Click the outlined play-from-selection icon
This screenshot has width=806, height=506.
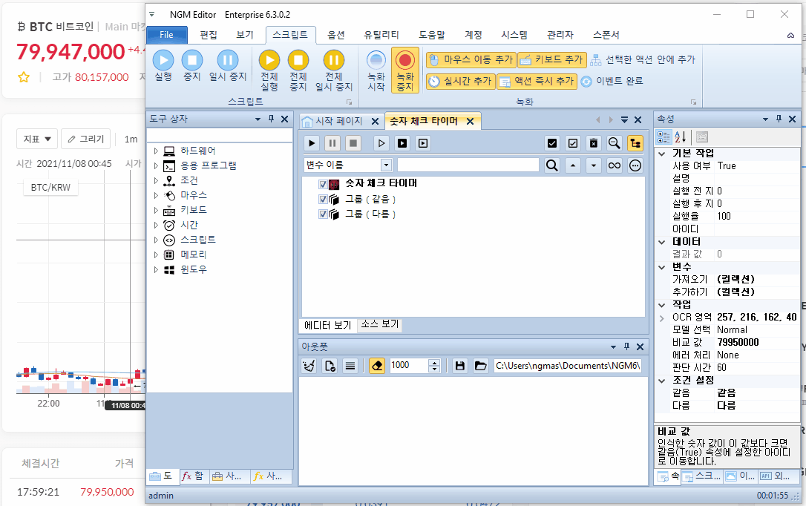coord(381,143)
